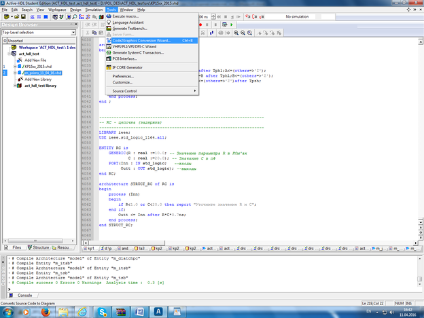Open Preferences from the Tools menu

coord(122,76)
